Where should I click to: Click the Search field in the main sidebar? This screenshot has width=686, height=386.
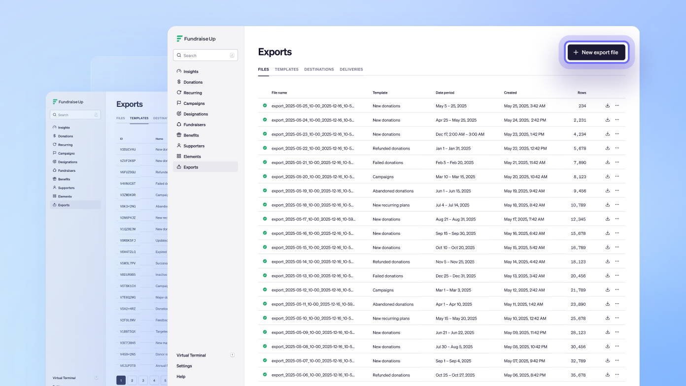(205, 55)
